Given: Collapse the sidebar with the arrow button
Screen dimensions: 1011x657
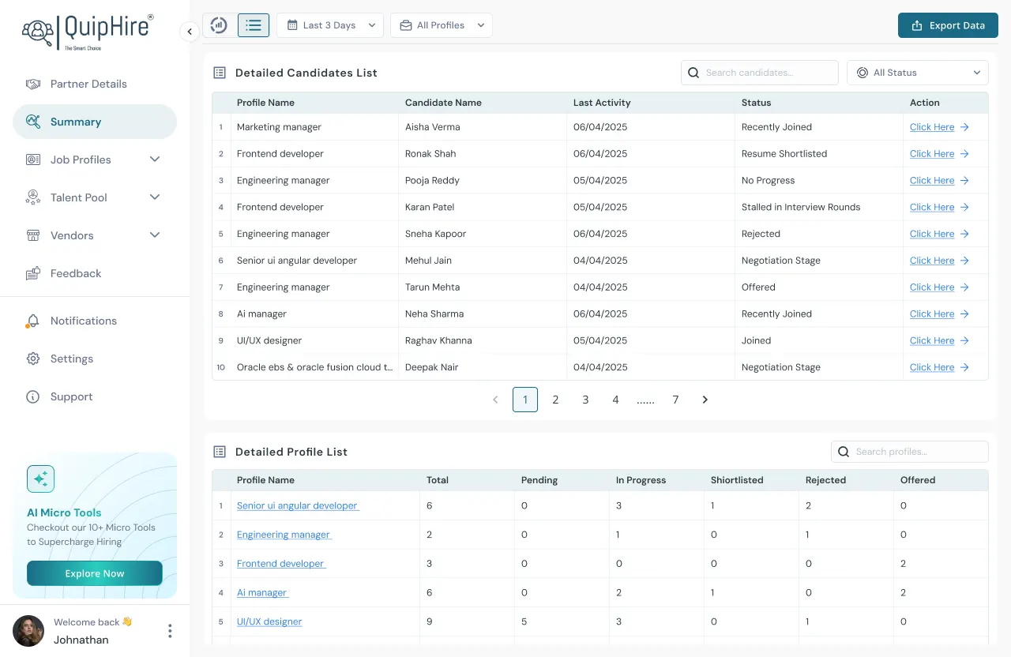Looking at the screenshot, I should [190, 32].
